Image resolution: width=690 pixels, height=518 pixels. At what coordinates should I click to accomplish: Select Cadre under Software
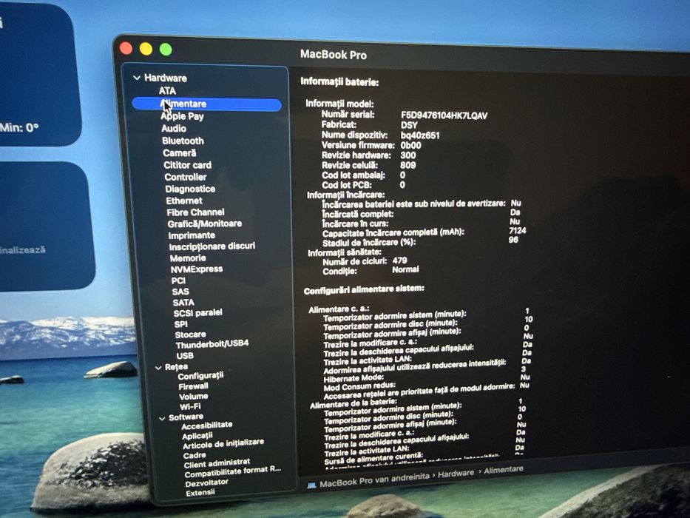(x=195, y=455)
